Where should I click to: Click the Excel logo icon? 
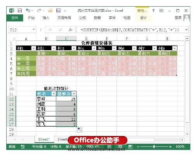(x=12, y=11)
